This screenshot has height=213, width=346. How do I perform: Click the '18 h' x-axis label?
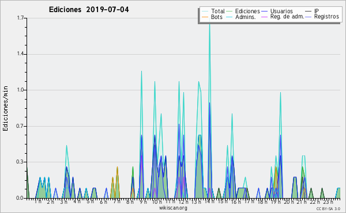coord(262,202)
